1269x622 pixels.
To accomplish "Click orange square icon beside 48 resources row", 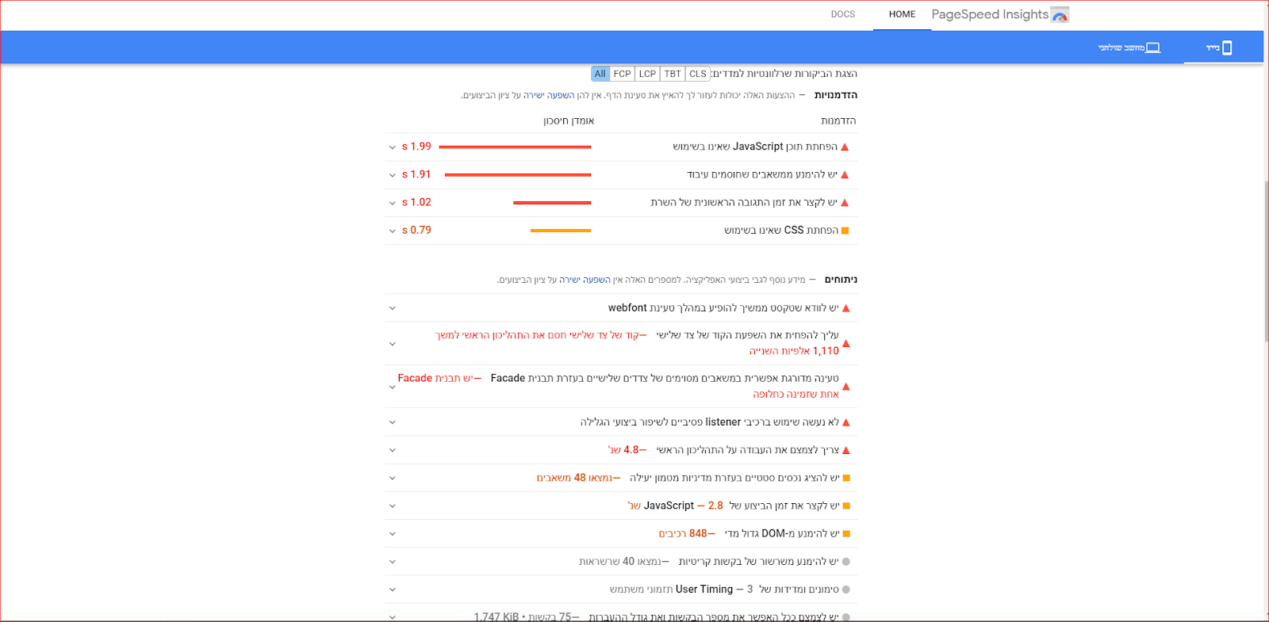I will tap(846, 478).
